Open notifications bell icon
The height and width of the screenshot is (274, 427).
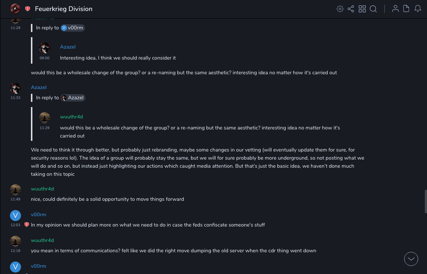point(418,9)
